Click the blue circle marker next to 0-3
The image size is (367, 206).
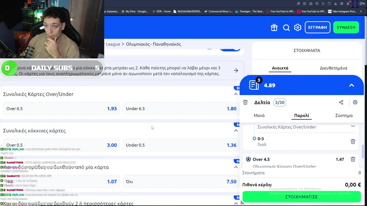tap(254, 138)
